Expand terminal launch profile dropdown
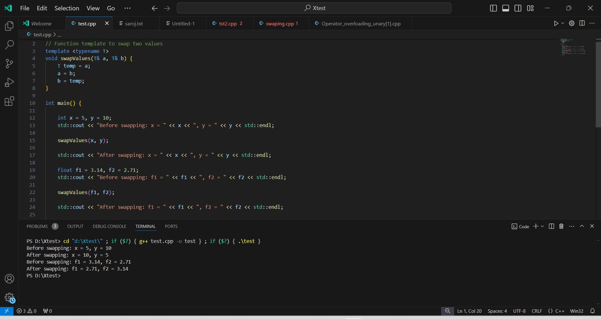Screen dimensions: 601x319 coord(542,226)
